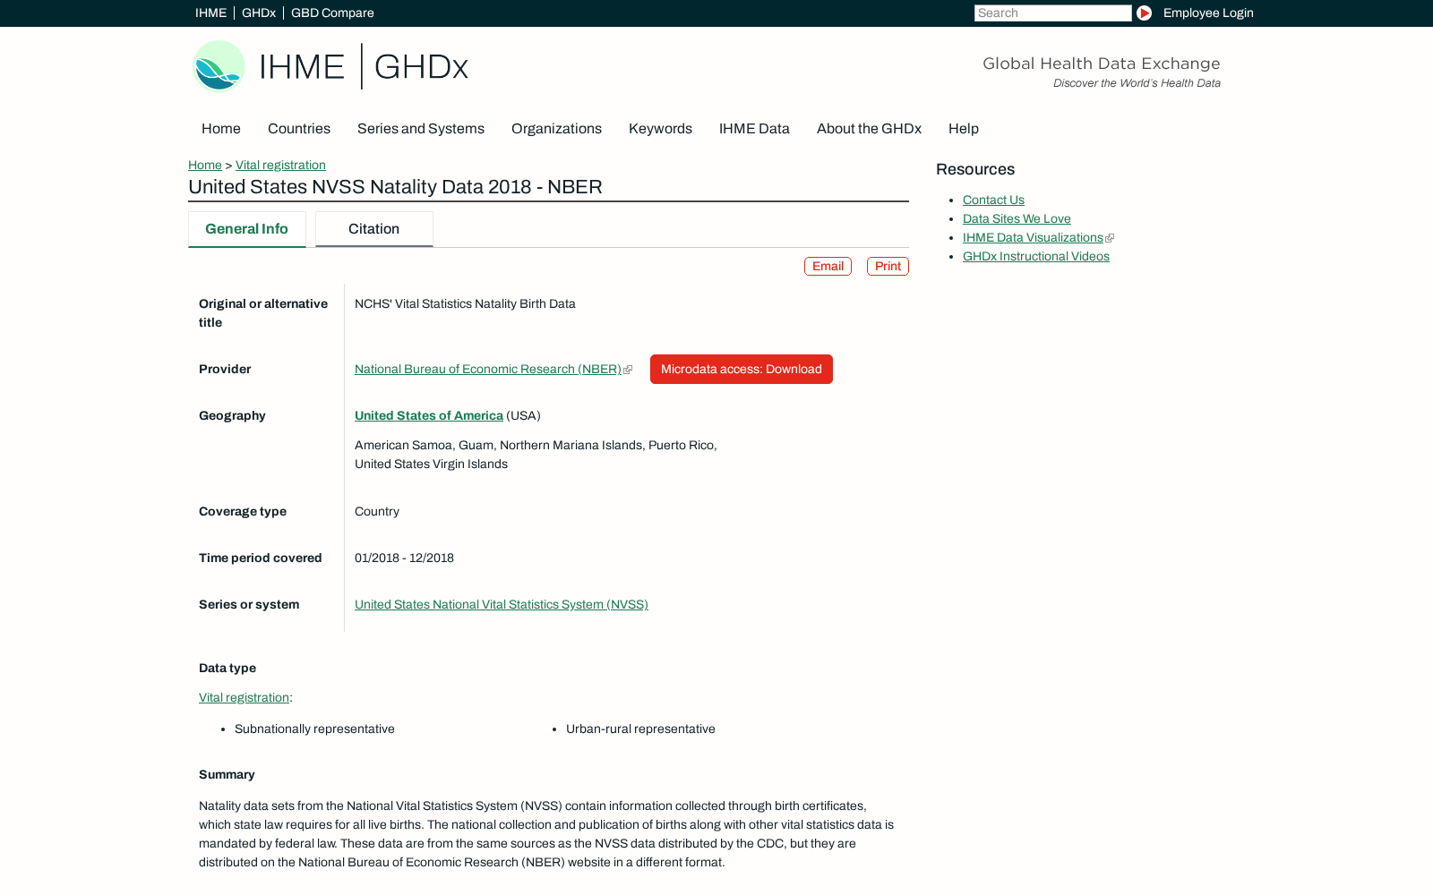Click the Print button
Viewport: 1433px width, 895px height.
click(x=888, y=267)
